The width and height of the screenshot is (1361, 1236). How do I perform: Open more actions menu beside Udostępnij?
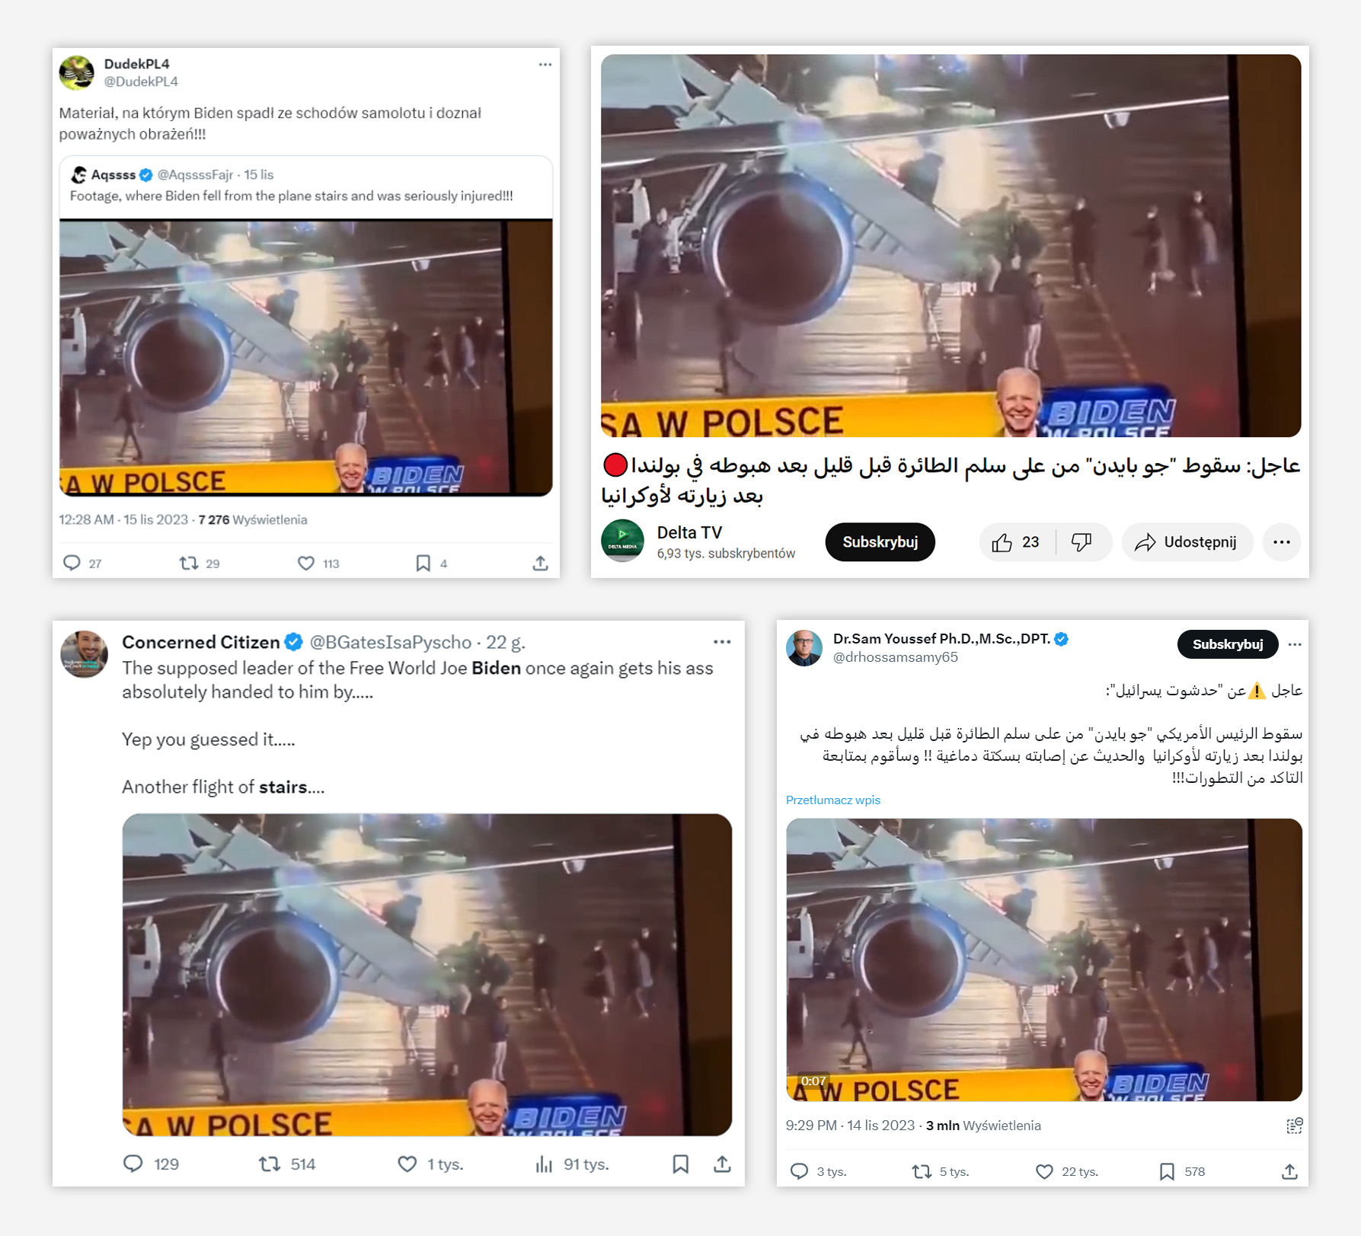pyautogui.click(x=1282, y=542)
